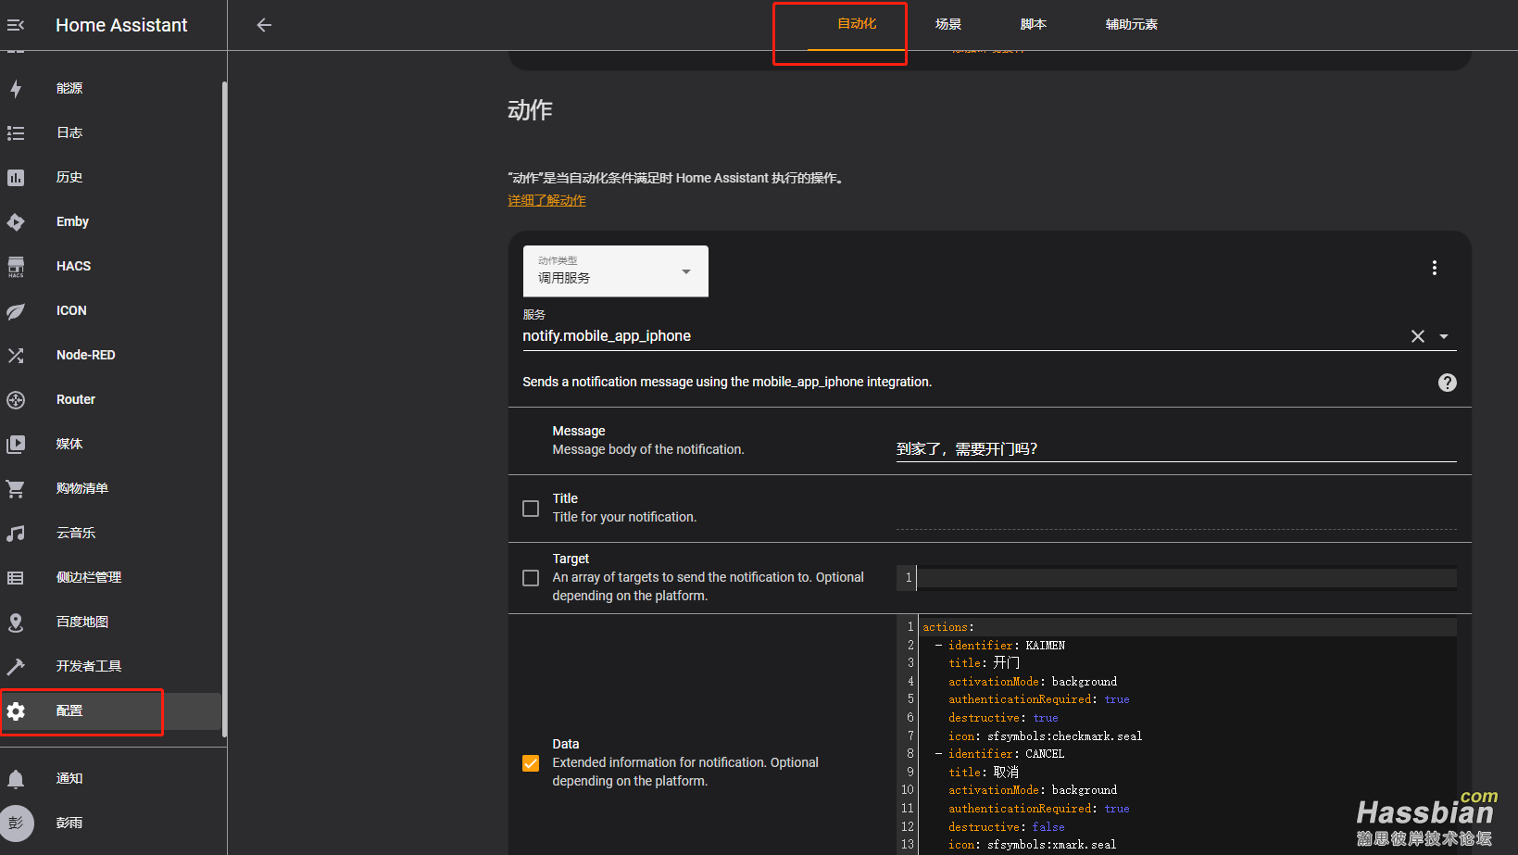Uncheck the Data checkbox
Screen dimensions: 1518x855
[531, 763]
